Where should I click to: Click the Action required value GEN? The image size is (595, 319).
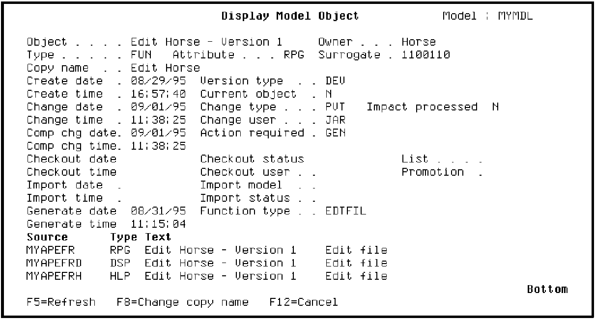pyautogui.click(x=336, y=133)
